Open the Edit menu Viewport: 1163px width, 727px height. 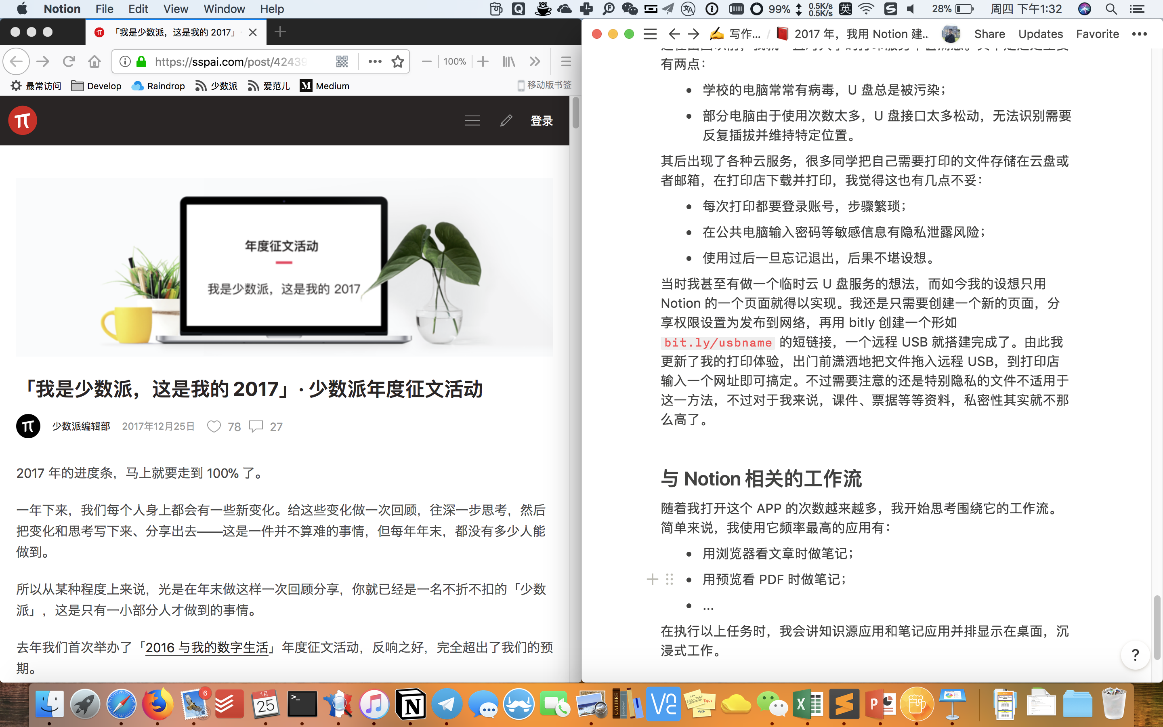(139, 8)
